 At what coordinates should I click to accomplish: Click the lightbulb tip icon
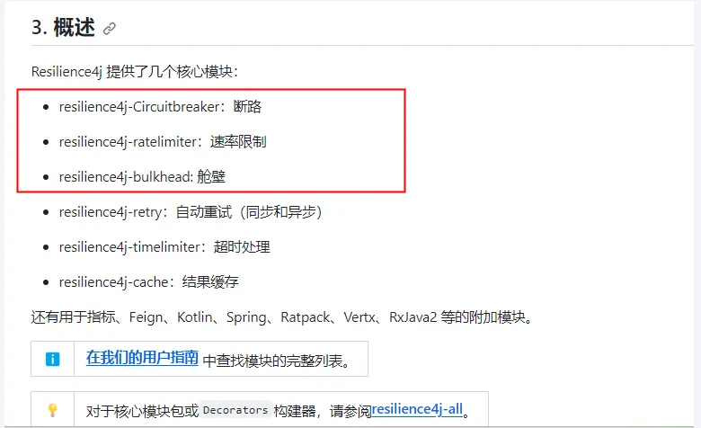[x=52, y=409]
